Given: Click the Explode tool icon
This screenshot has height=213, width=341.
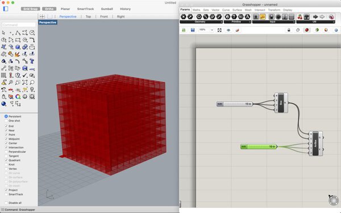Looking at the screenshot, I should click(x=18, y=54).
